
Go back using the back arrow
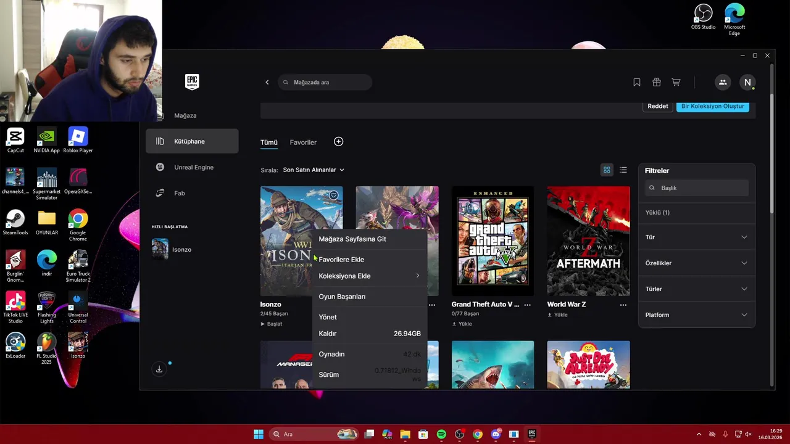coord(267,82)
